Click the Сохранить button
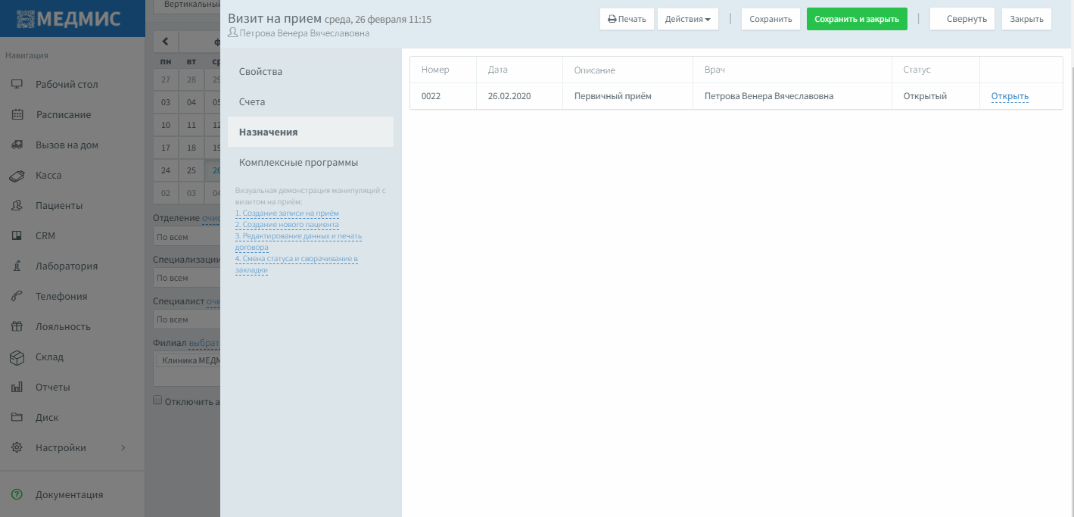1074x517 pixels. click(770, 19)
